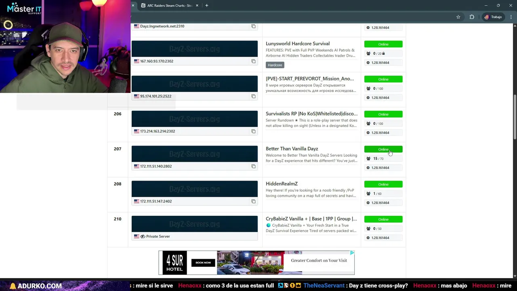This screenshot has height=291, width=517.
Task: Copy address Dayz.lngnetwork.net:2310 icon
Action: (253, 26)
